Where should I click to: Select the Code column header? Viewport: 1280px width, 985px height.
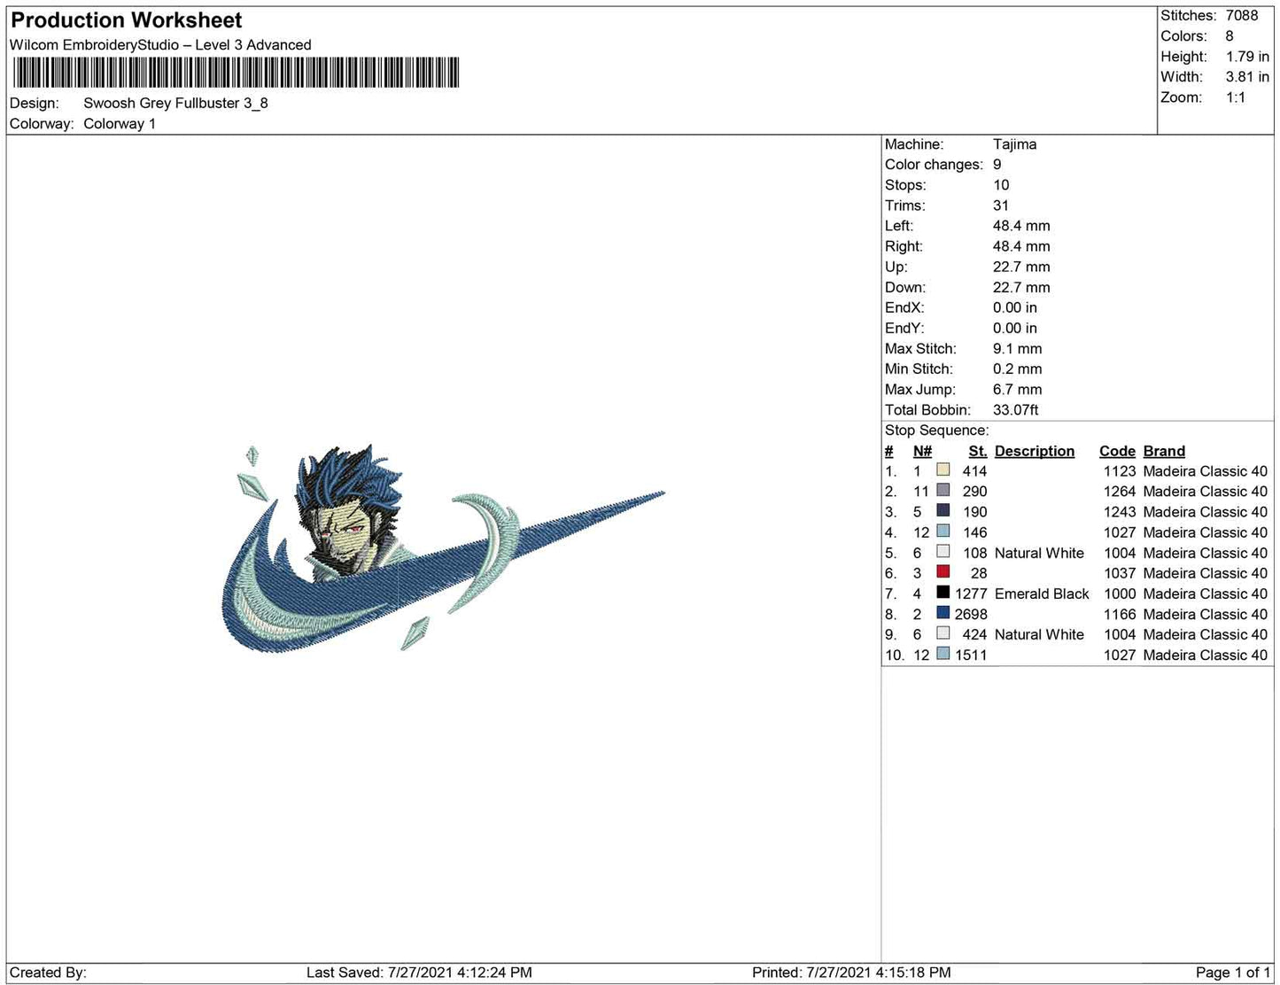click(x=1117, y=451)
